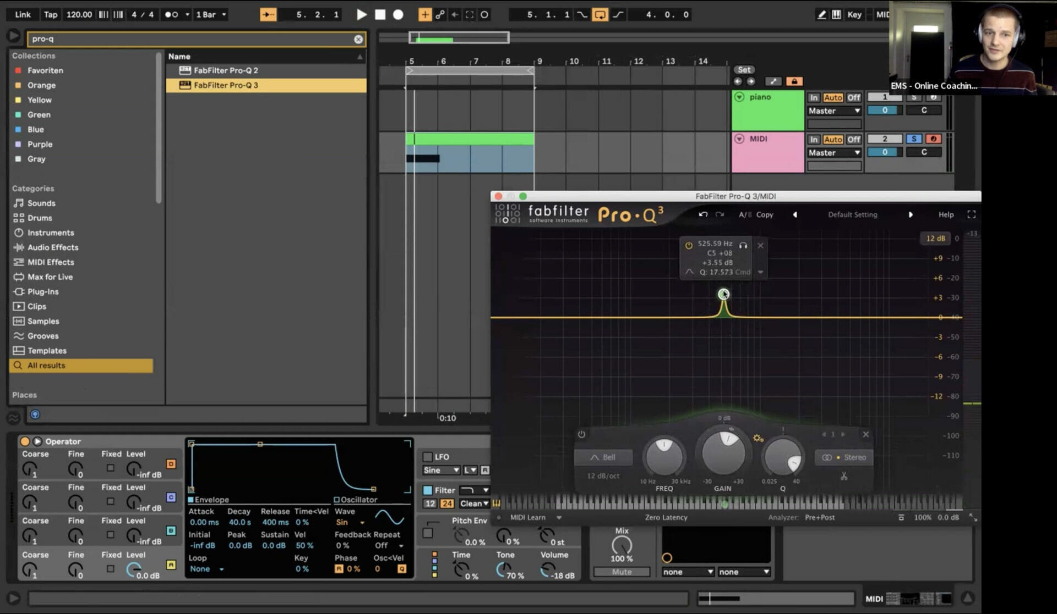Open the Orange collection

[41, 85]
